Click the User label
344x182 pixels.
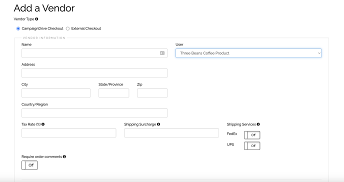[179, 44]
